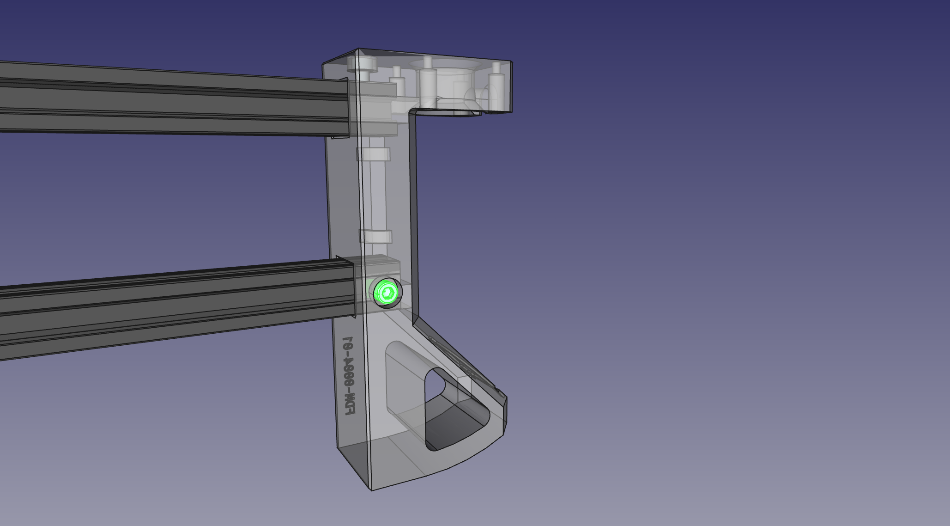Click the end face of the upper extrusion
This screenshot has height=526, width=950.
pyautogui.click(x=350, y=106)
